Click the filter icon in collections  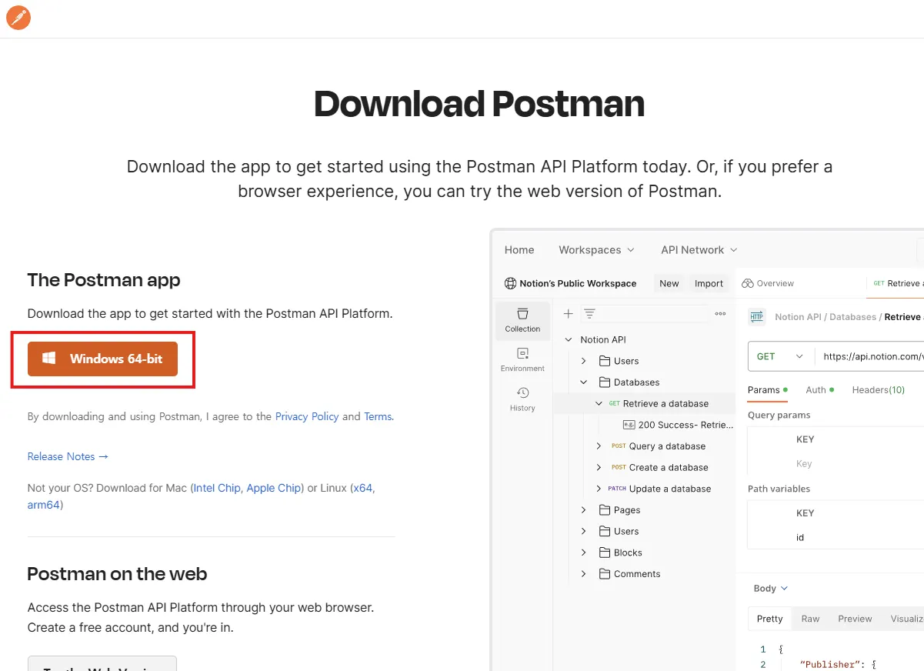[x=589, y=313]
